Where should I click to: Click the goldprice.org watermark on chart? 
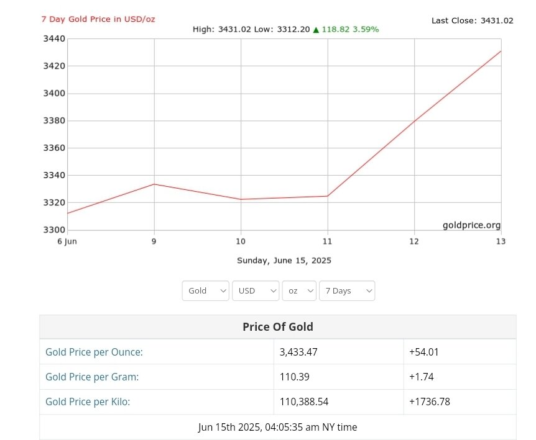tap(471, 225)
